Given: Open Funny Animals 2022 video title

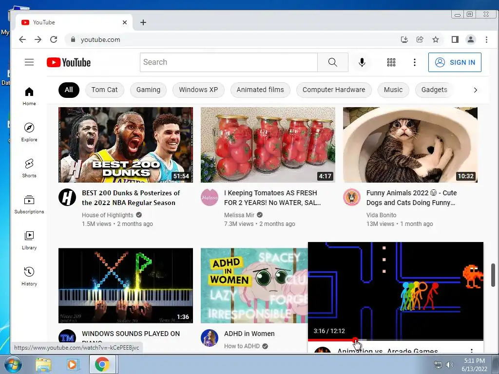Looking at the screenshot, I should point(411,198).
